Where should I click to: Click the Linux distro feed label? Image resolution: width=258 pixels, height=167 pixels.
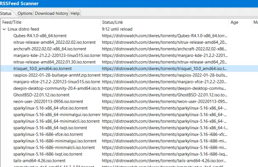pyautogui.click(x=23, y=29)
